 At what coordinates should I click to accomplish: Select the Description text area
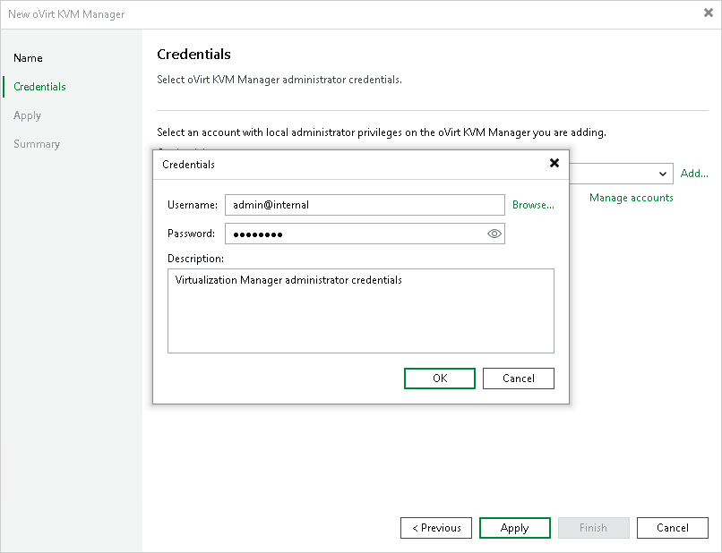(360, 309)
